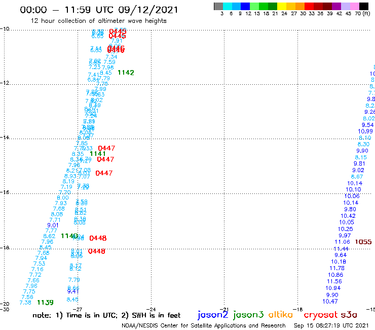
Task: Select the timestamp Sep 15 08:27:19 UTC 2021
Action: click(331, 325)
